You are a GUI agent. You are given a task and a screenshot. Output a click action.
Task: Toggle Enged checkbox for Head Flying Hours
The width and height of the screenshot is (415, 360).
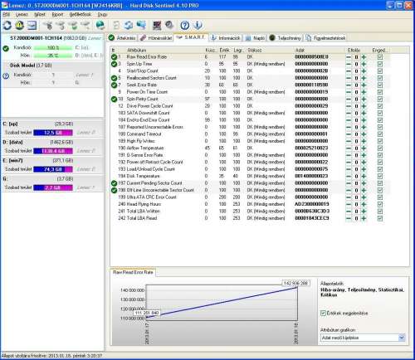pyautogui.click(x=380, y=204)
